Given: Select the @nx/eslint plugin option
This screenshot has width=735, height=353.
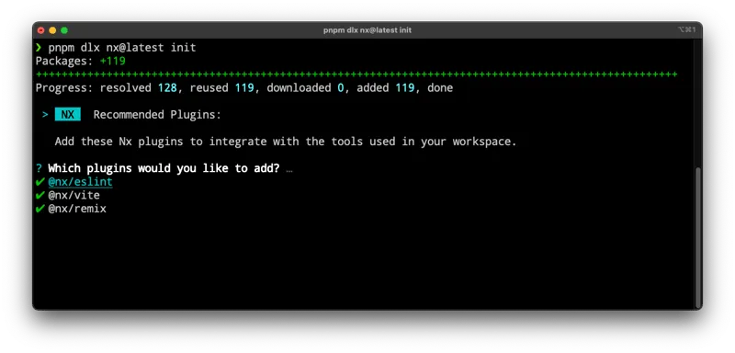Looking at the screenshot, I should click(80, 182).
